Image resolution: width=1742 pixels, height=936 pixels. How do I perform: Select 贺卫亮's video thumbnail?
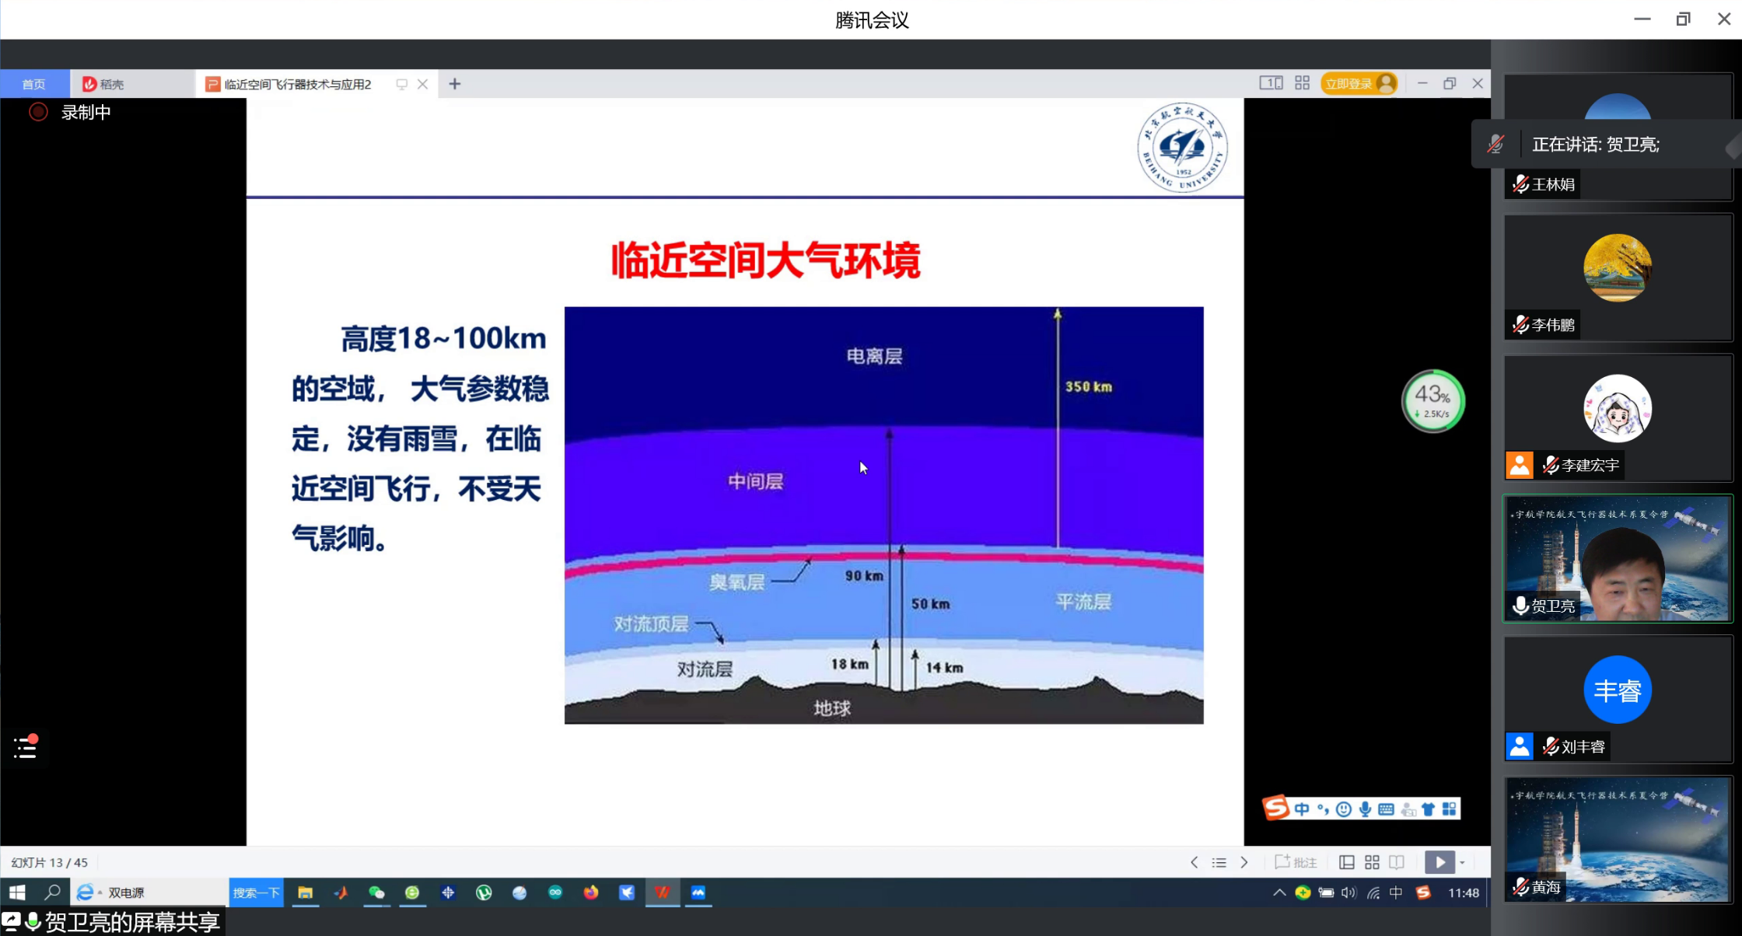(x=1618, y=558)
